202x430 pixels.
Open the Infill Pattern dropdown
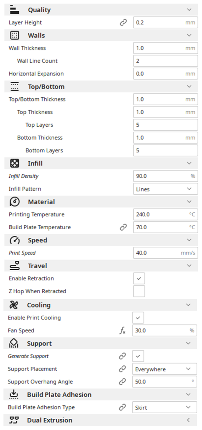pos(166,189)
